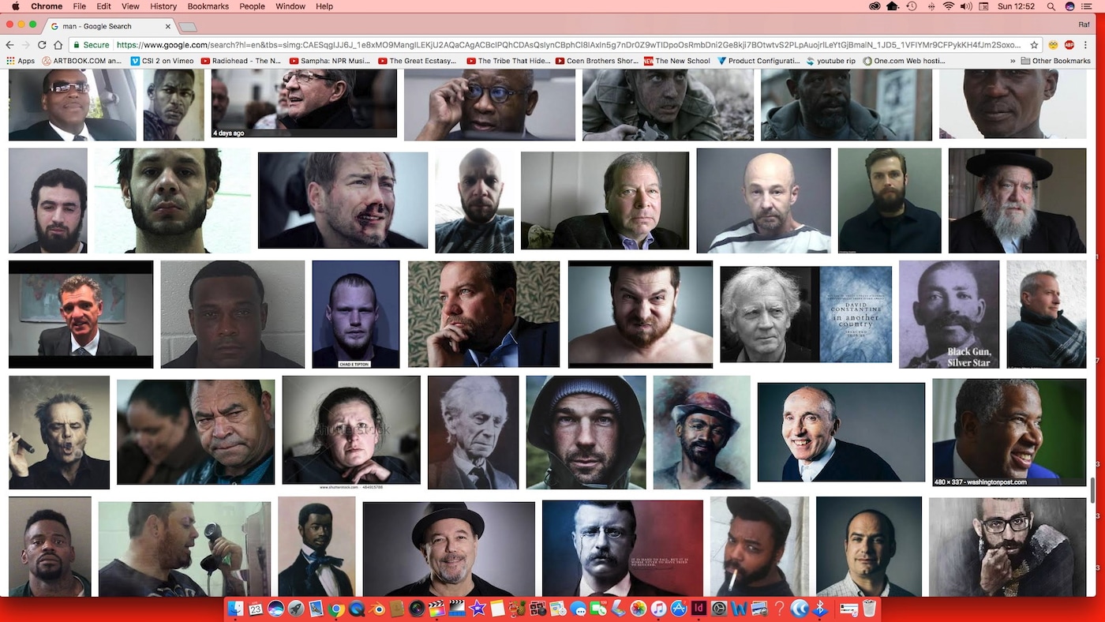The image size is (1105, 622).
Task: Click the 'Black Gun, Silver Star' book thumbnail
Action: click(x=949, y=314)
